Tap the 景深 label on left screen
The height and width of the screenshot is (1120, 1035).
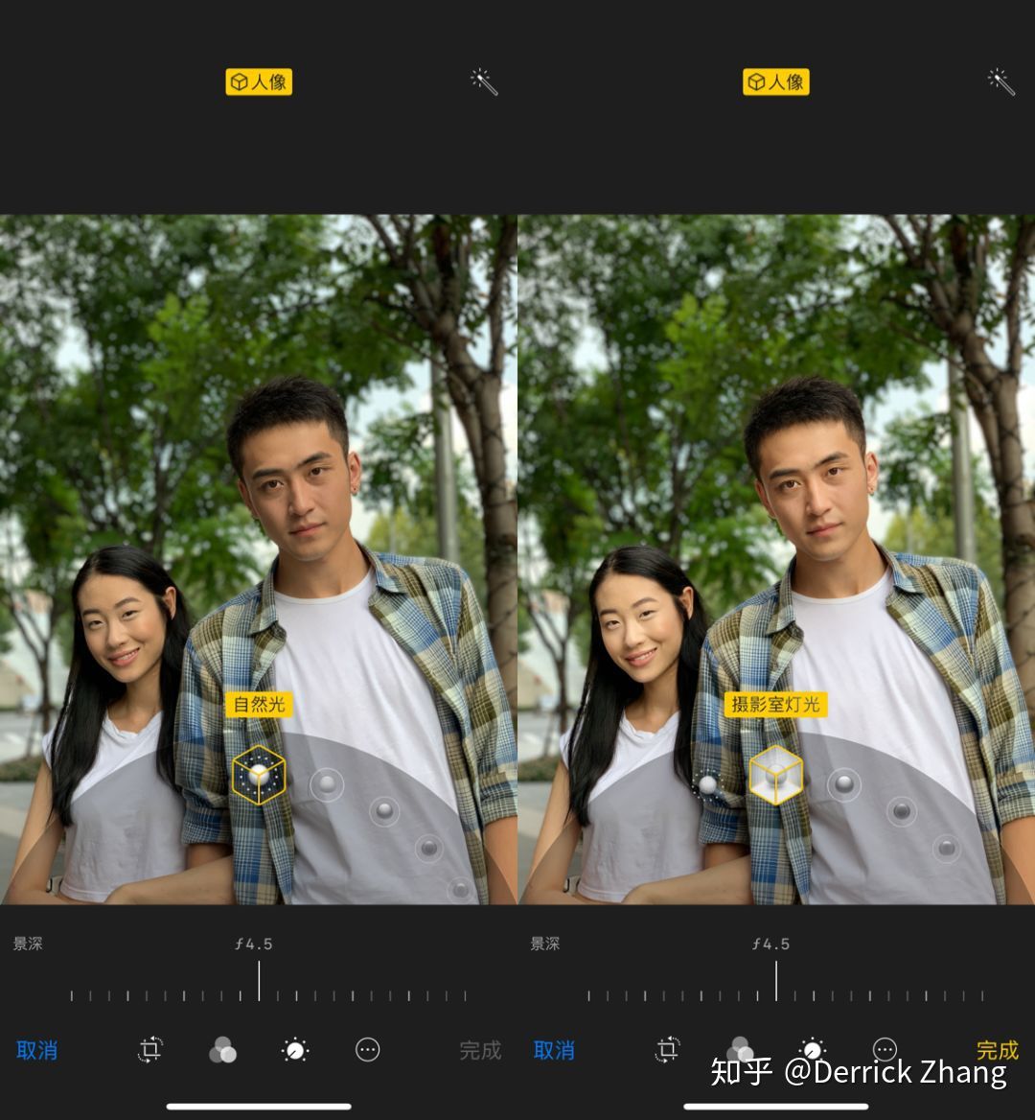[x=28, y=944]
